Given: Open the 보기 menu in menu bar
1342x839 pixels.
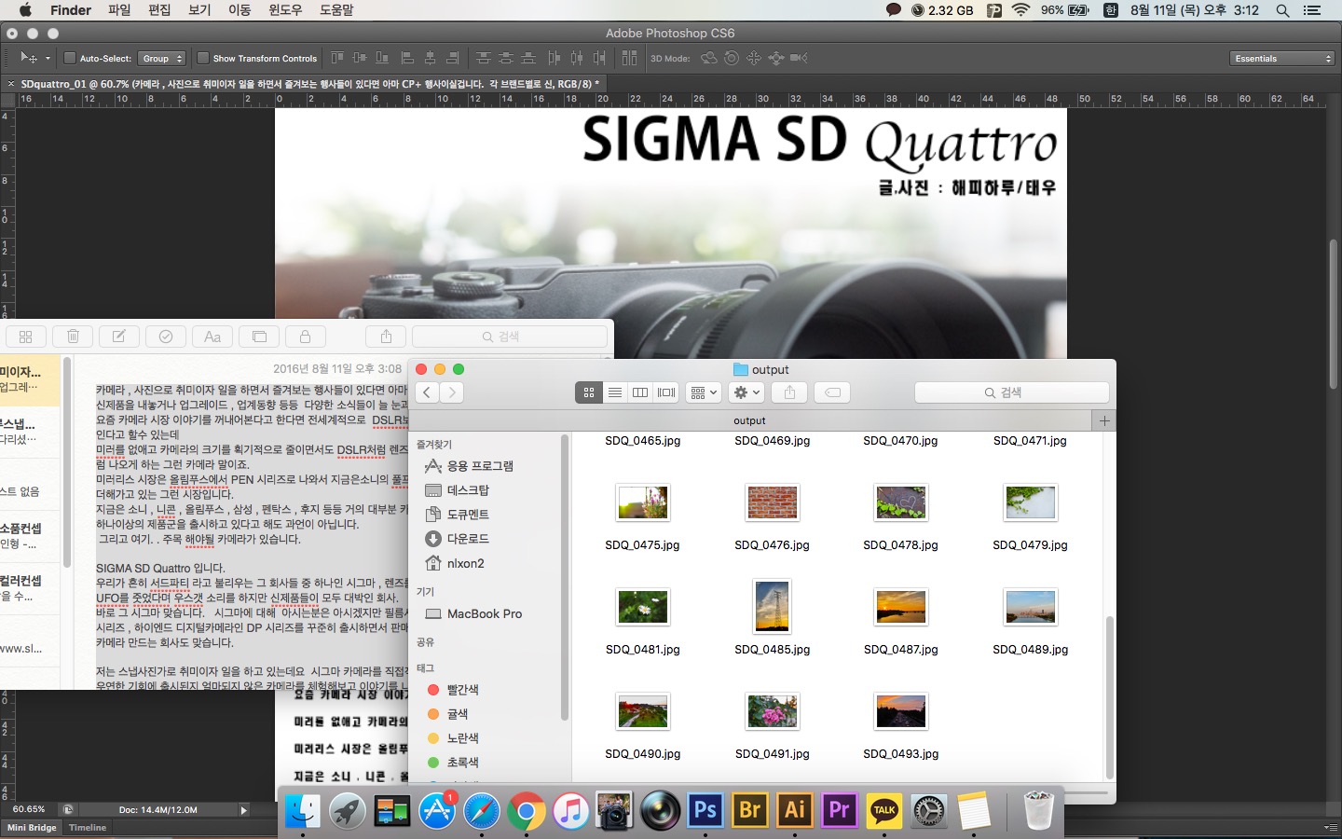Looking at the screenshot, I should tap(199, 10).
